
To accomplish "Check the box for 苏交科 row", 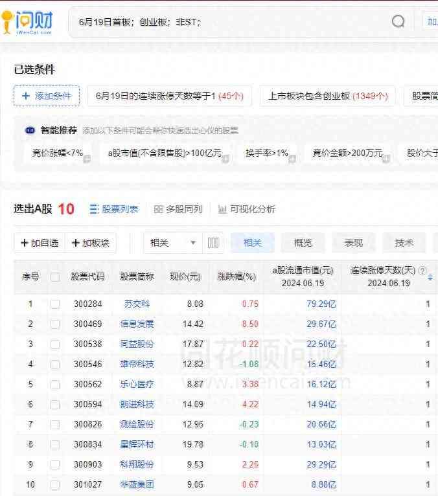I will point(55,304).
